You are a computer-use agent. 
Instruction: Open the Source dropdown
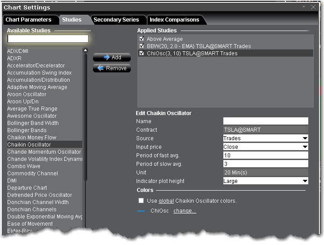point(266,138)
